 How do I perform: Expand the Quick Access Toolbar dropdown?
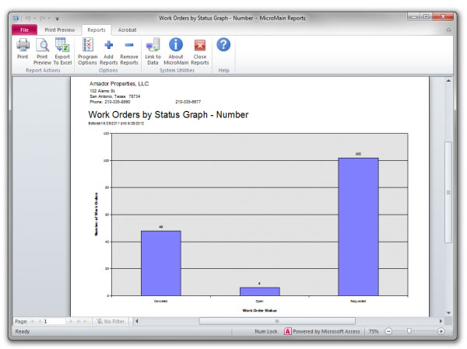pos(56,16)
